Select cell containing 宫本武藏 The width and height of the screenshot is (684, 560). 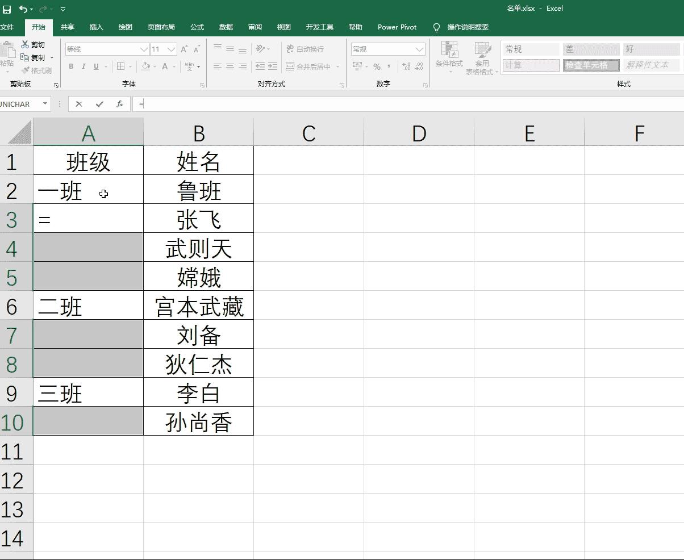coord(199,305)
